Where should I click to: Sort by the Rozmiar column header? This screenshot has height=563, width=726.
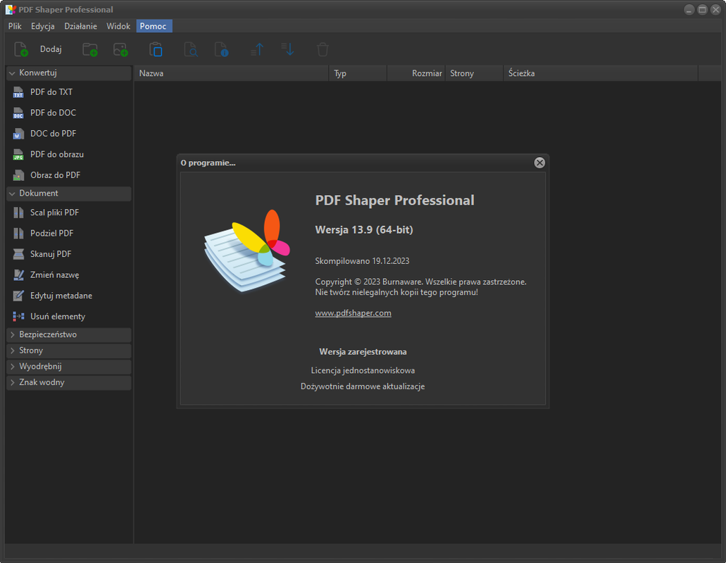tap(415, 73)
